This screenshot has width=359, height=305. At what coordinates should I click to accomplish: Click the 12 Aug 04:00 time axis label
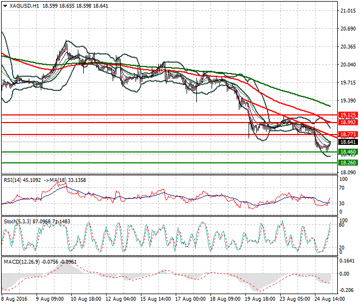(x=121, y=299)
